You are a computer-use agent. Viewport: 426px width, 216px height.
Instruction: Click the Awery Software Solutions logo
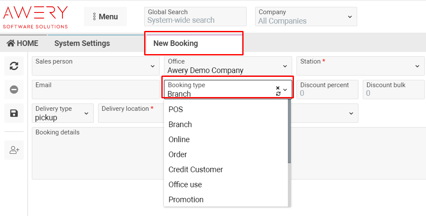click(35, 17)
